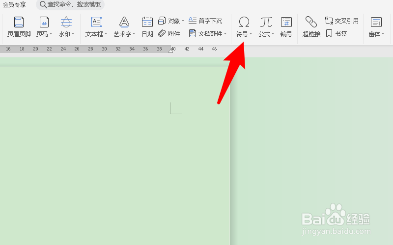Insert a 文本框 text box

click(x=96, y=27)
